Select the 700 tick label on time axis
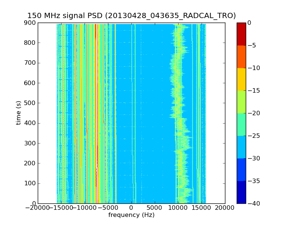This screenshot has height=226, width=302. coord(30,63)
